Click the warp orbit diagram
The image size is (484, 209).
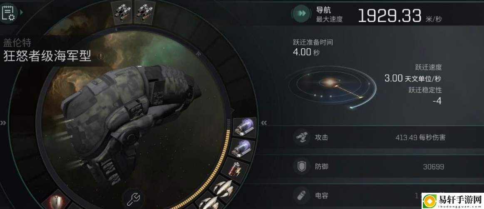tap(332, 87)
